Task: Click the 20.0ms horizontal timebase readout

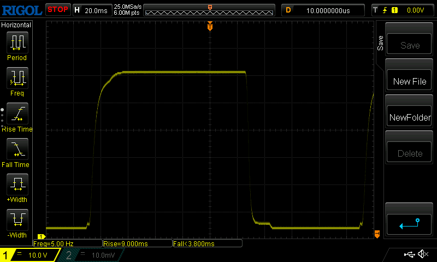Action: (96, 10)
